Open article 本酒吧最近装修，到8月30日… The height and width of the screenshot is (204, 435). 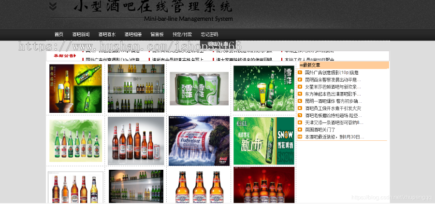click(x=334, y=137)
